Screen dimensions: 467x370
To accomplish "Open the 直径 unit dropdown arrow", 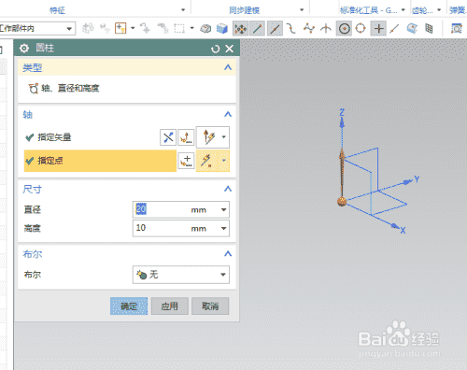I will click(223, 209).
